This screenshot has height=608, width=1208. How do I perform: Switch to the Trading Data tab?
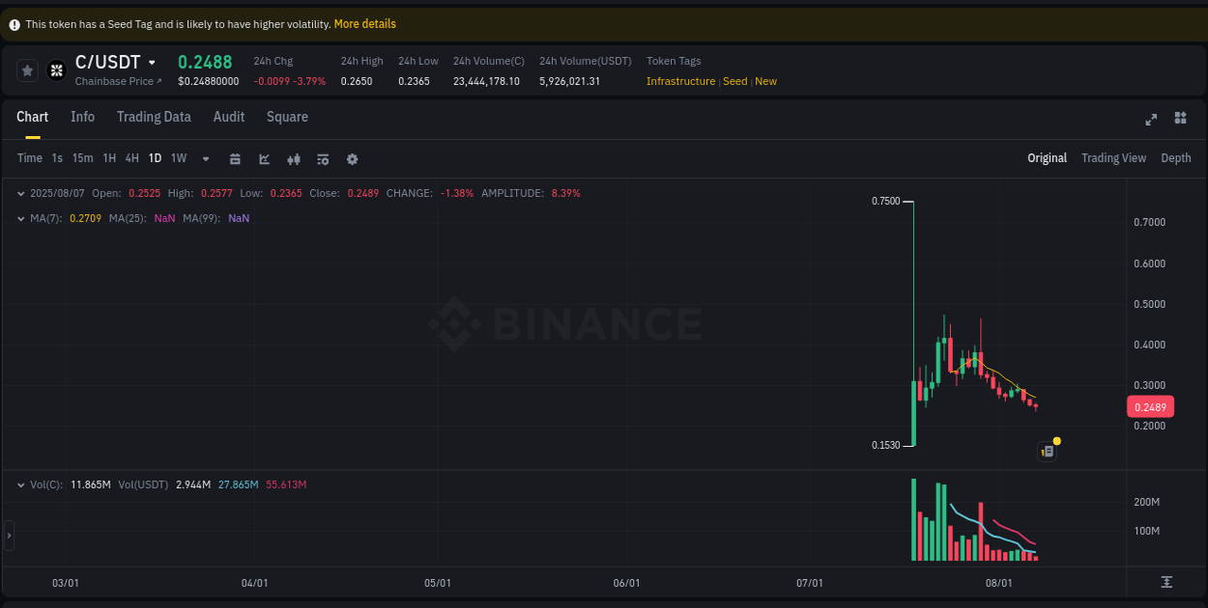(154, 117)
